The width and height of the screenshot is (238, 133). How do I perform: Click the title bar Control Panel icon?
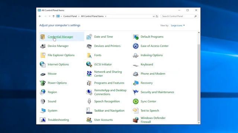pyautogui.click(x=39, y=10)
